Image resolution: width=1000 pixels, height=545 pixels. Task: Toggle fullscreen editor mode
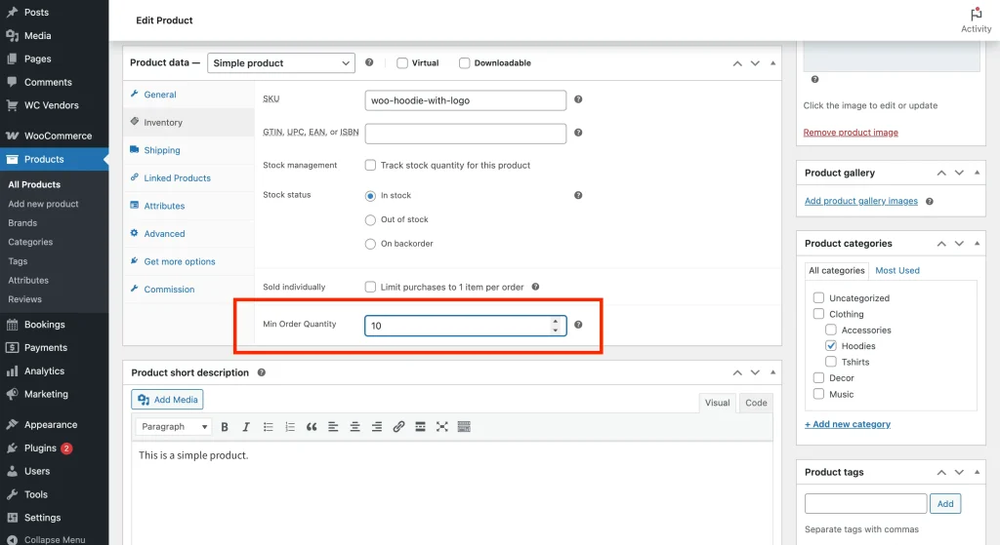click(442, 427)
